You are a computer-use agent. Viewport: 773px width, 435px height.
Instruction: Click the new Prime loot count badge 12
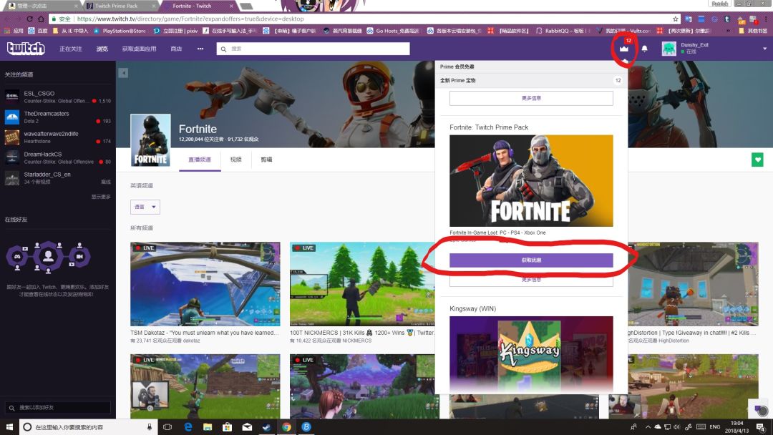click(618, 80)
